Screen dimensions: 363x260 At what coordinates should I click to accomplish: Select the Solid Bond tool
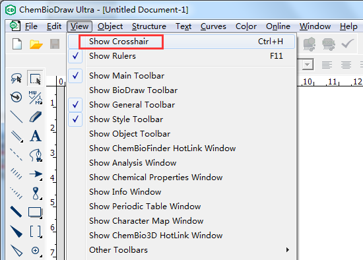(16, 116)
